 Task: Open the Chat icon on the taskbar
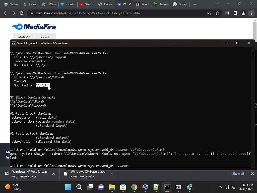pyautogui.click(x=101, y=187)
